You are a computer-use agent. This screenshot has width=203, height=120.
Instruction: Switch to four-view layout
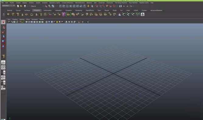[x=3, y=68]
